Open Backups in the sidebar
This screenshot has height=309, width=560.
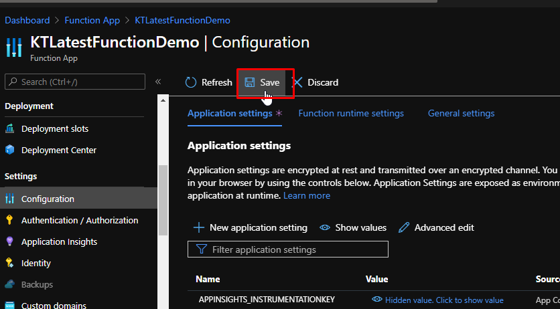pyautogui.click(x=37, y=284)
